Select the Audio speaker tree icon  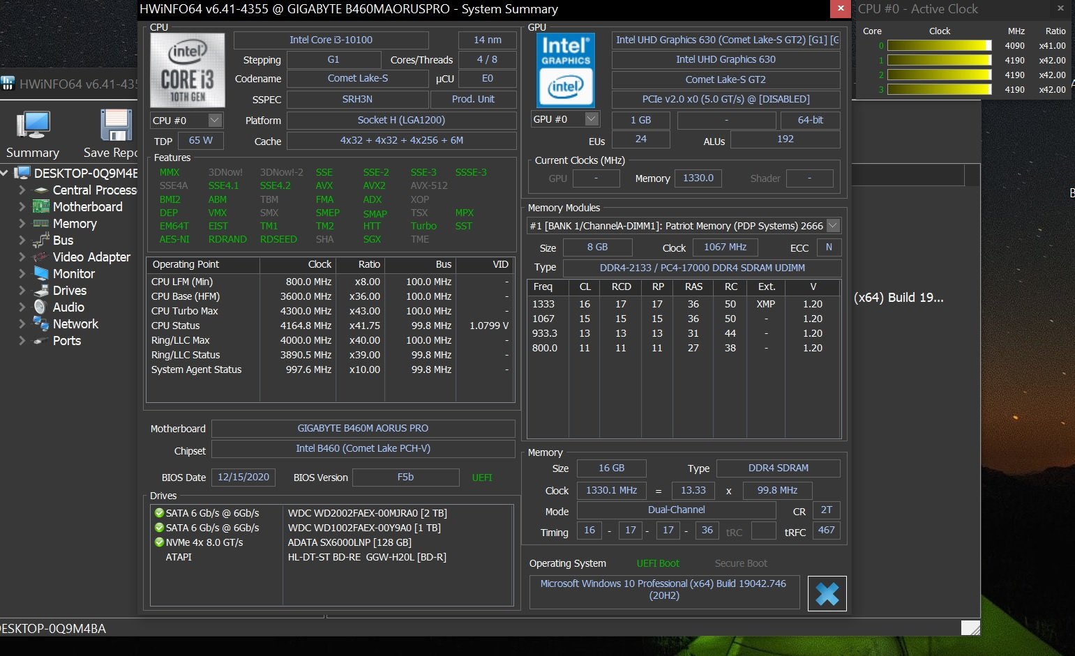point(41,307)
